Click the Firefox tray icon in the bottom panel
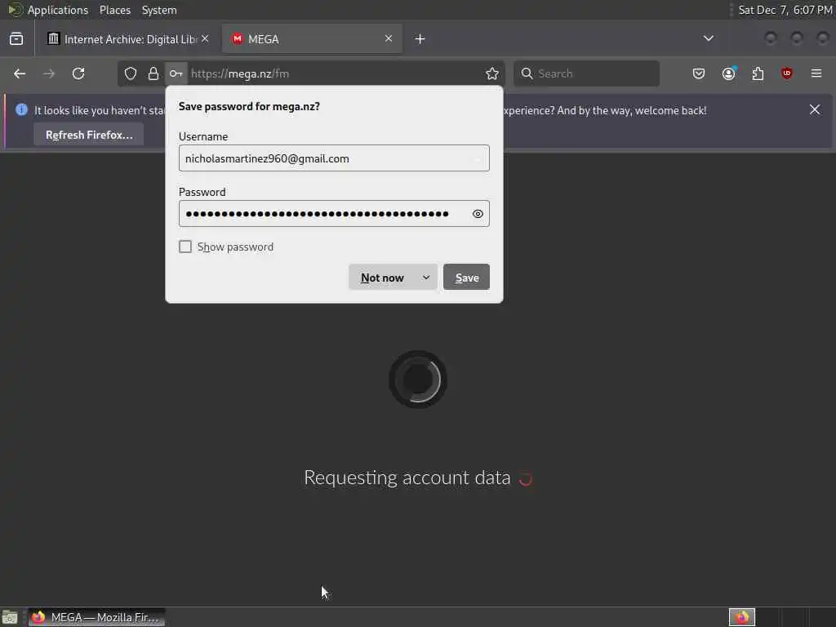Image resolution: width=836 pixels, height=627 pixels. [x=742, y=617]
